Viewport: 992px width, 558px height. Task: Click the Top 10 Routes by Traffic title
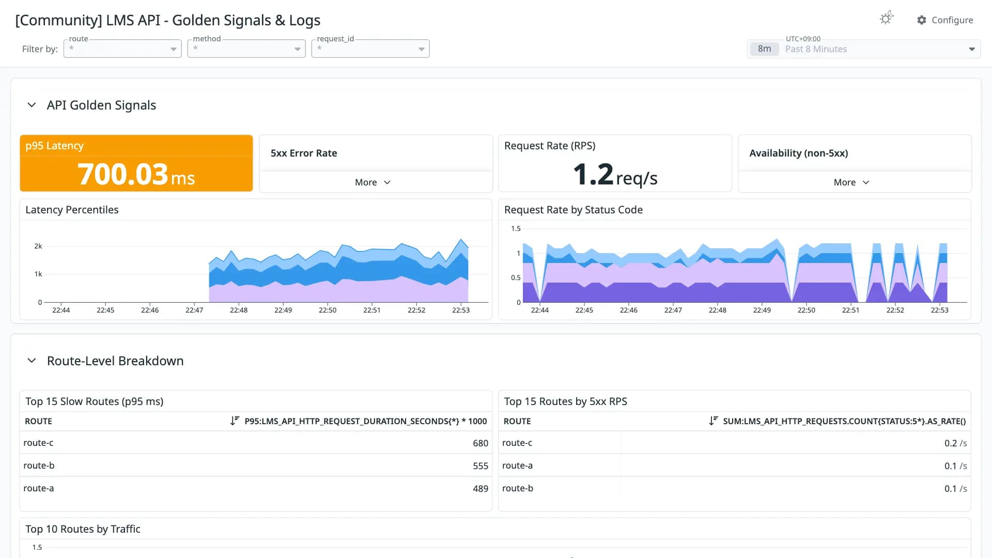(83, 529)
